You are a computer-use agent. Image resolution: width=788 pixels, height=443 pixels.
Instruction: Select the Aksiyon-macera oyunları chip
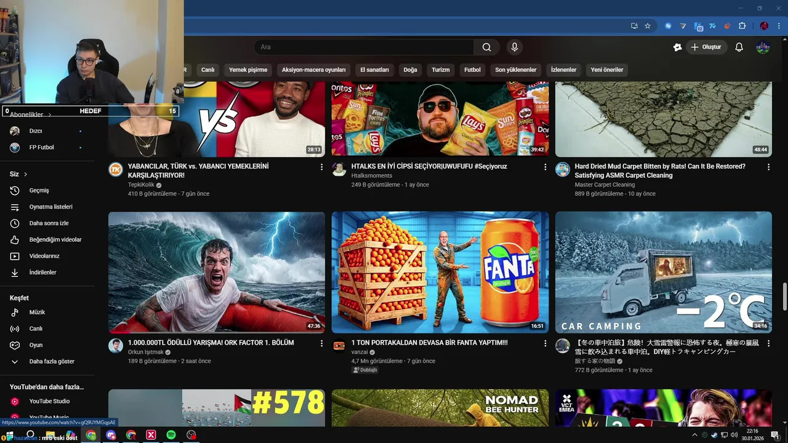[314, 70]
